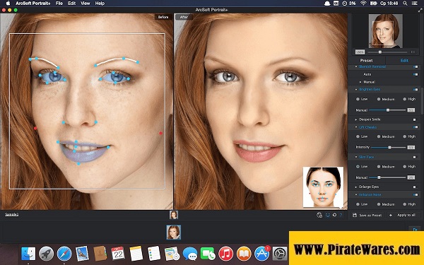Screen dimensions: 424x265
Task: Open Notification Center list icon
Action: [415, 4]
